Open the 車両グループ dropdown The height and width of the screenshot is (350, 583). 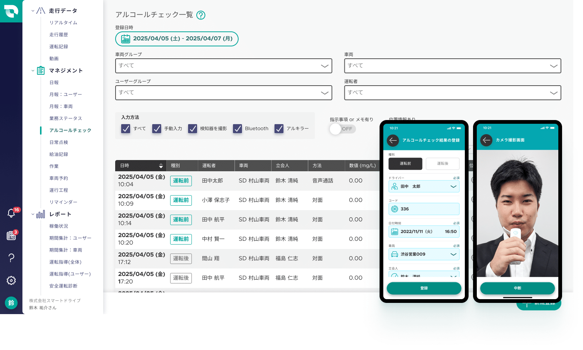[223, 66]
